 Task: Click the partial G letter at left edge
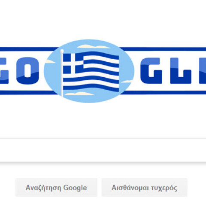[4, 70]
